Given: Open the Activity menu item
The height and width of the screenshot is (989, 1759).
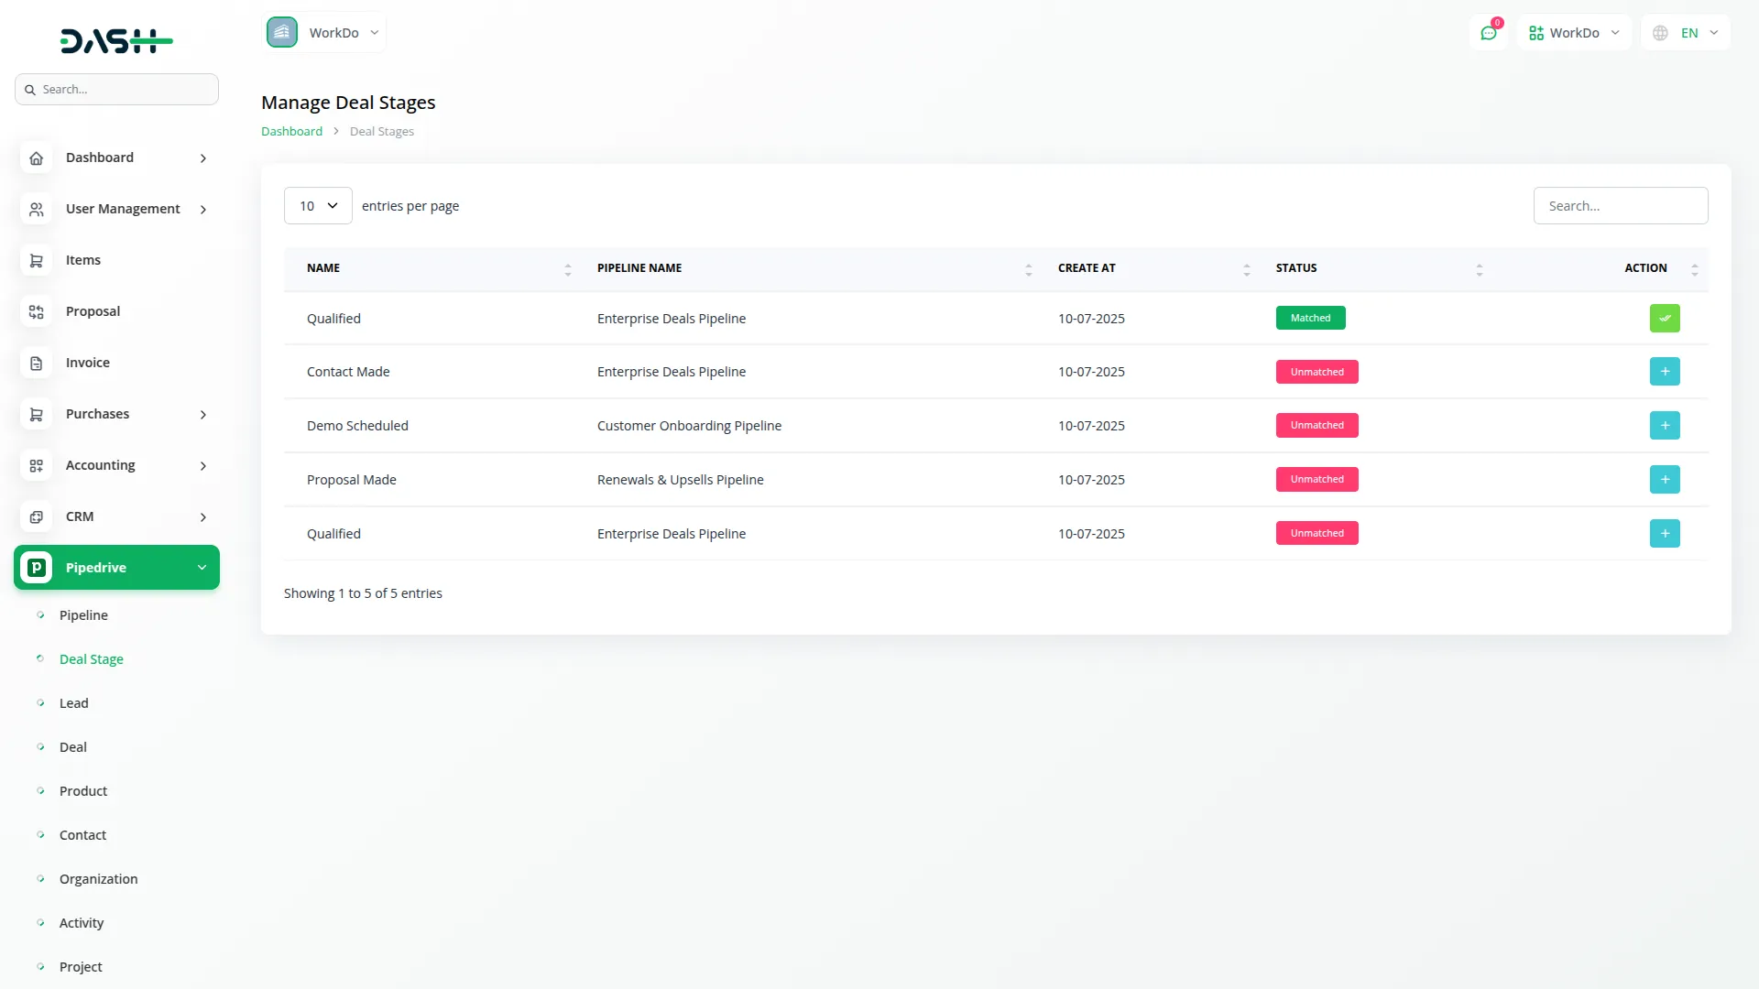Looking at the screenshot, I should tap(81, 922).
